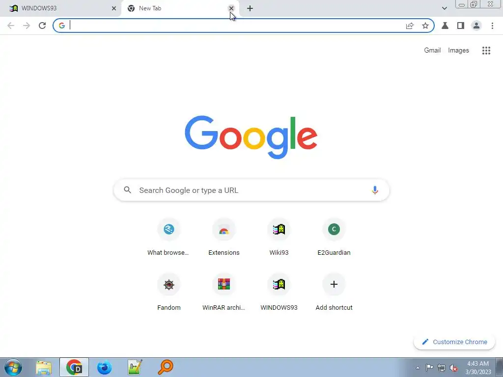Close the WINDOWS93 tab
503x377 pixels.
click(x=114, y=8)
